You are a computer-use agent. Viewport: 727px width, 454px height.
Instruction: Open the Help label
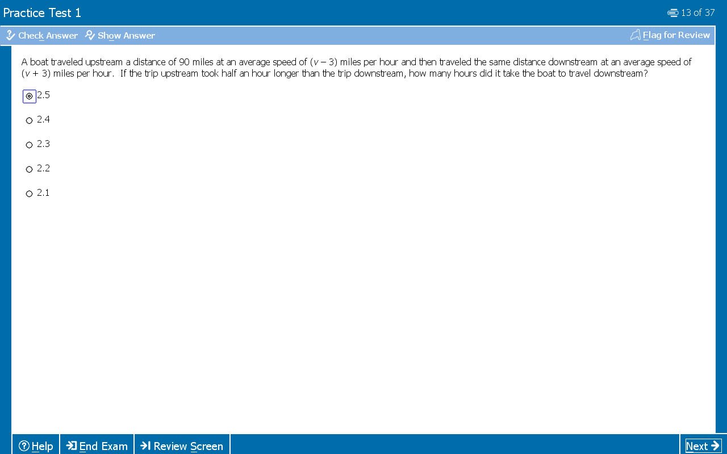click(x=42, y=446)
